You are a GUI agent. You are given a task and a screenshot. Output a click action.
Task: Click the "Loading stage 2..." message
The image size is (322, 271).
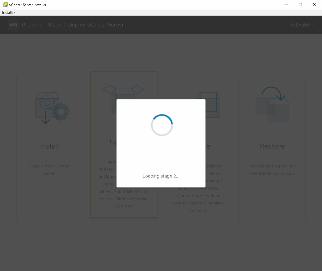point(161,176)
